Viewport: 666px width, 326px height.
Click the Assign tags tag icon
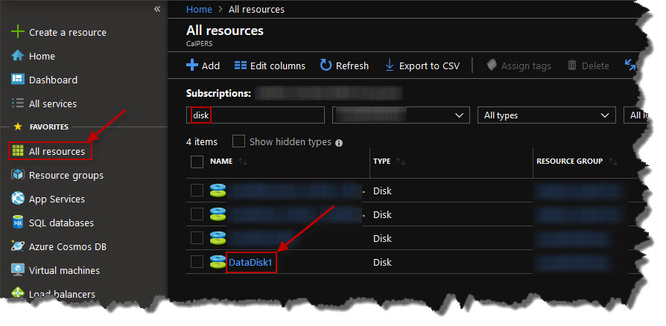492,65
